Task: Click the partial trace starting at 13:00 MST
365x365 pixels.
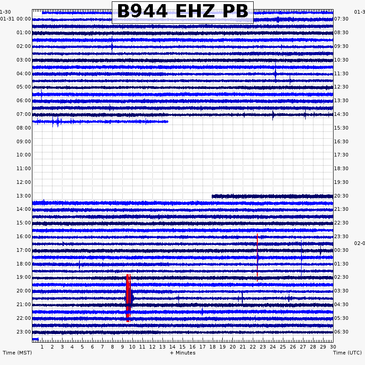Action: pos(272,197)
